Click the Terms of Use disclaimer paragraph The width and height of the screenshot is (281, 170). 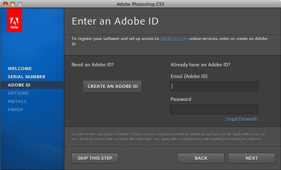168,137
